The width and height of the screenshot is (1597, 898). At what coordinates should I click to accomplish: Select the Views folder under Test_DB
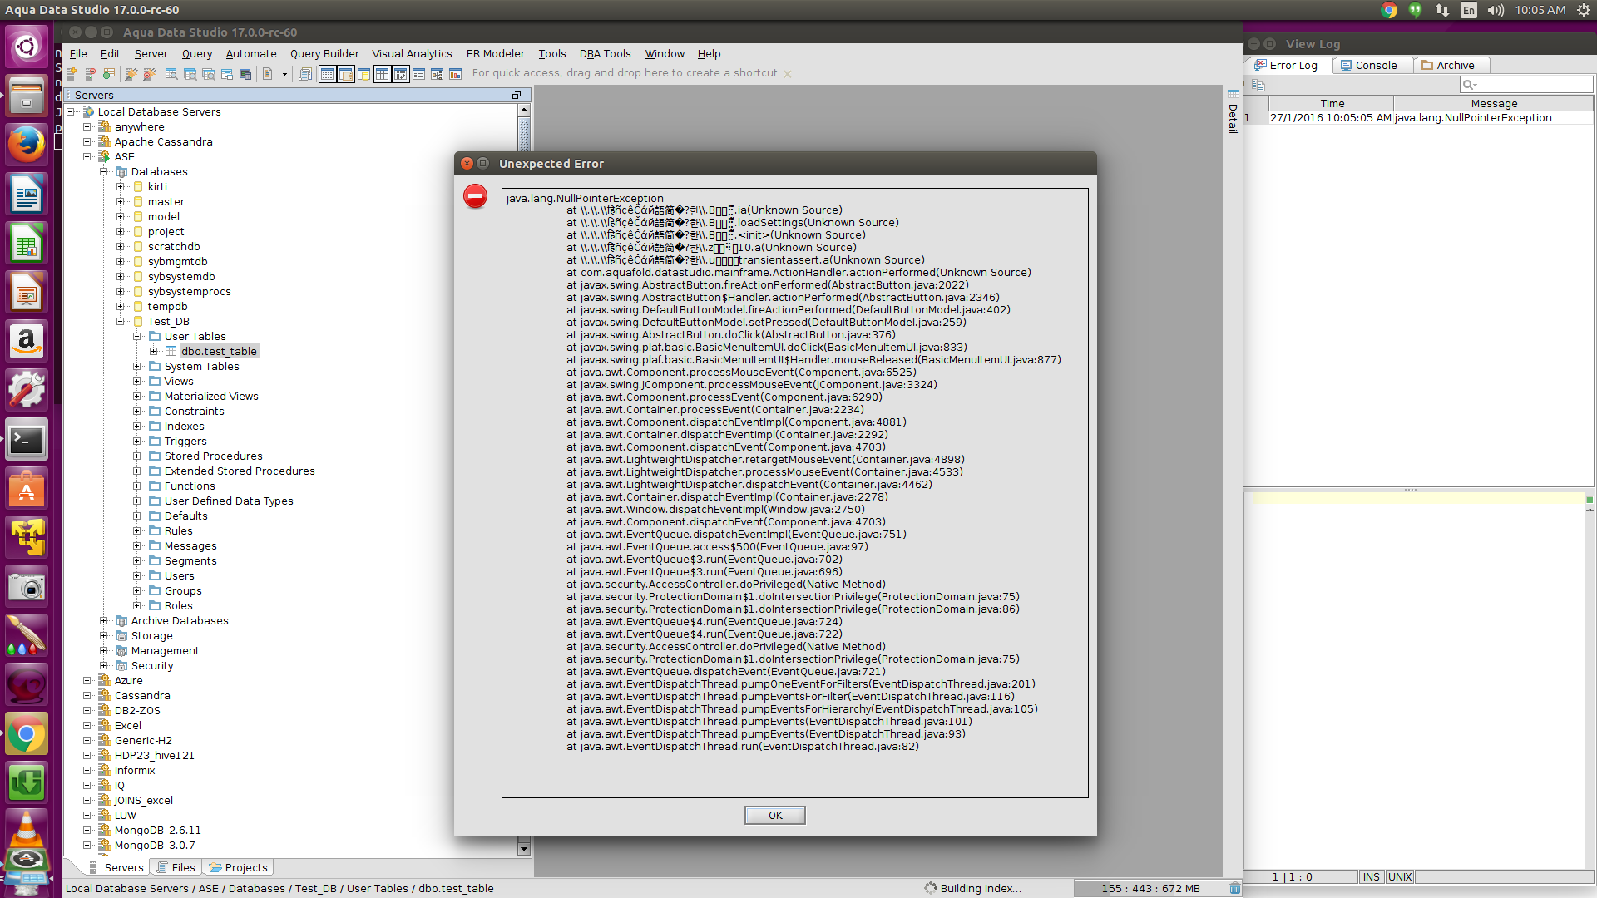point(179,381)
